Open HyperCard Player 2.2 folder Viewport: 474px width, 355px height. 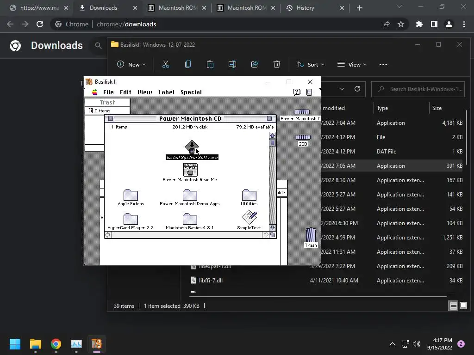[x=131, y=219]
